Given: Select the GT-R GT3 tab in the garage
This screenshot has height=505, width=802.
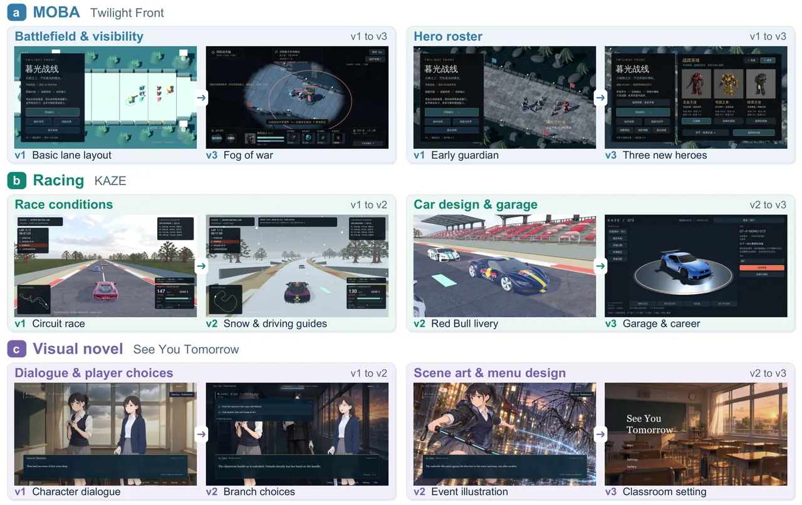Looking at the screenshot, I should click(724, 304).
